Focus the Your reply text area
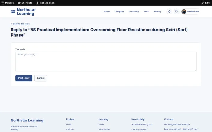This screenshot has width=212, height=132. point(106,61)
